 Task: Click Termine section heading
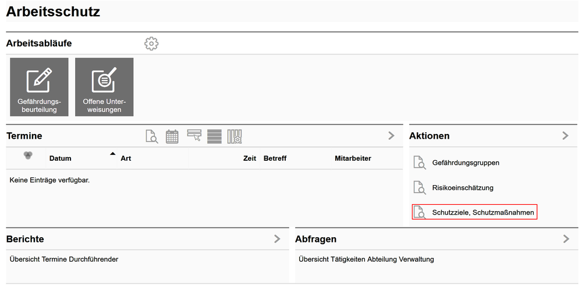(24, 136)
